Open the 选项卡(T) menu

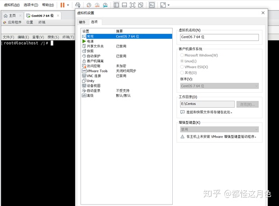(x=31, y=5)
